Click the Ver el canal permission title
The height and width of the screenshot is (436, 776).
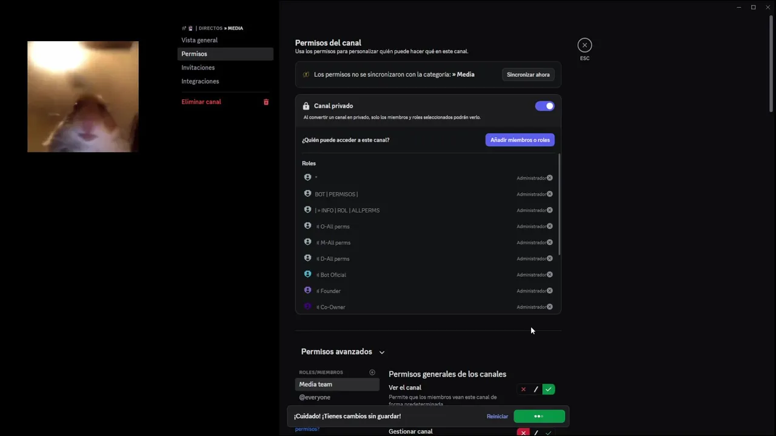(405, 388)
